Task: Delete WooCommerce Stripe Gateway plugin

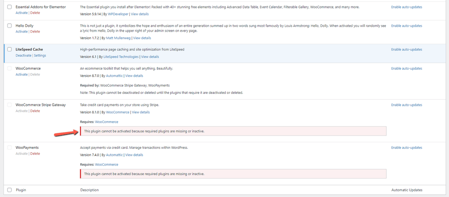Action: click(35, 111)
